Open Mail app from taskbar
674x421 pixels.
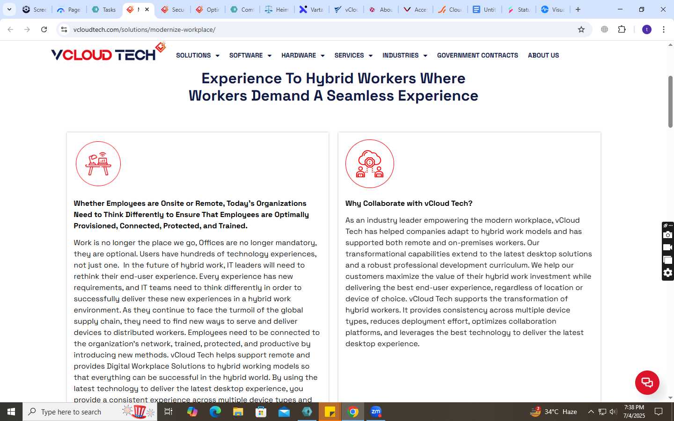click(284, 412)
